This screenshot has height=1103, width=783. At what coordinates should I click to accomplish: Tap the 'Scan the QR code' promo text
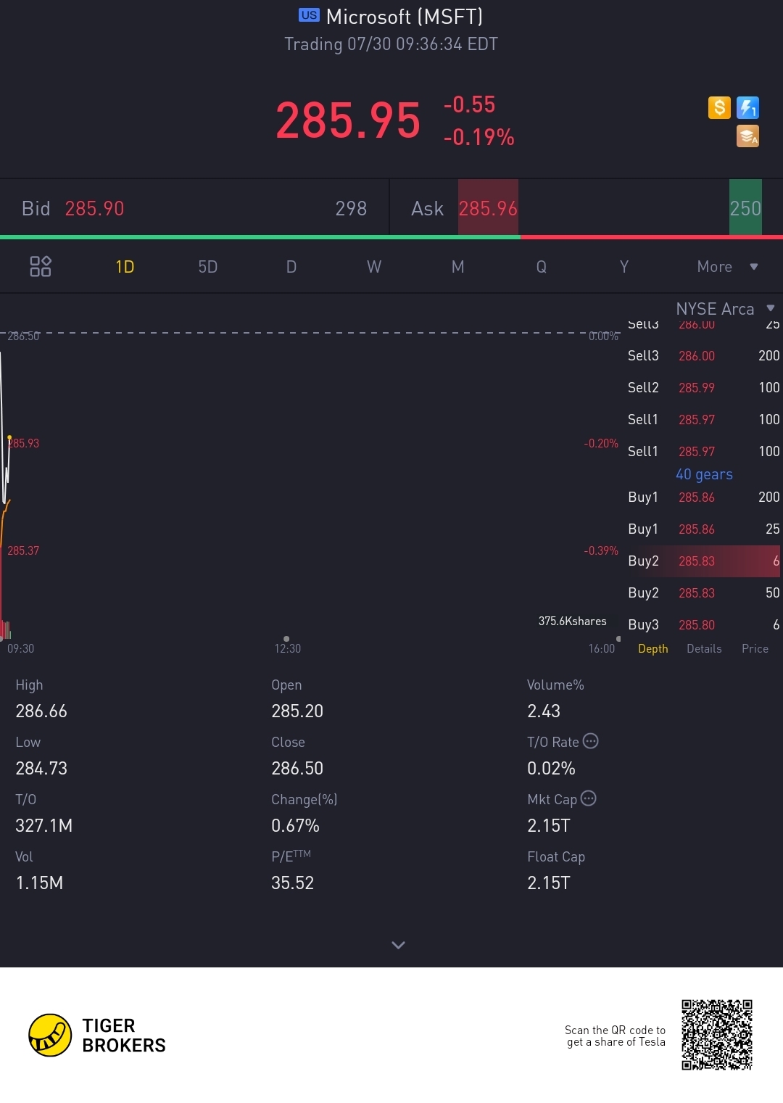tap(616, 1036)
